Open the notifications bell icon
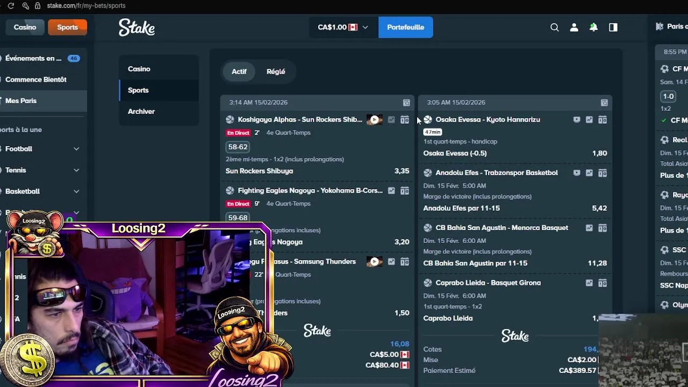This screenshot has width=688, height=387. 593,27
